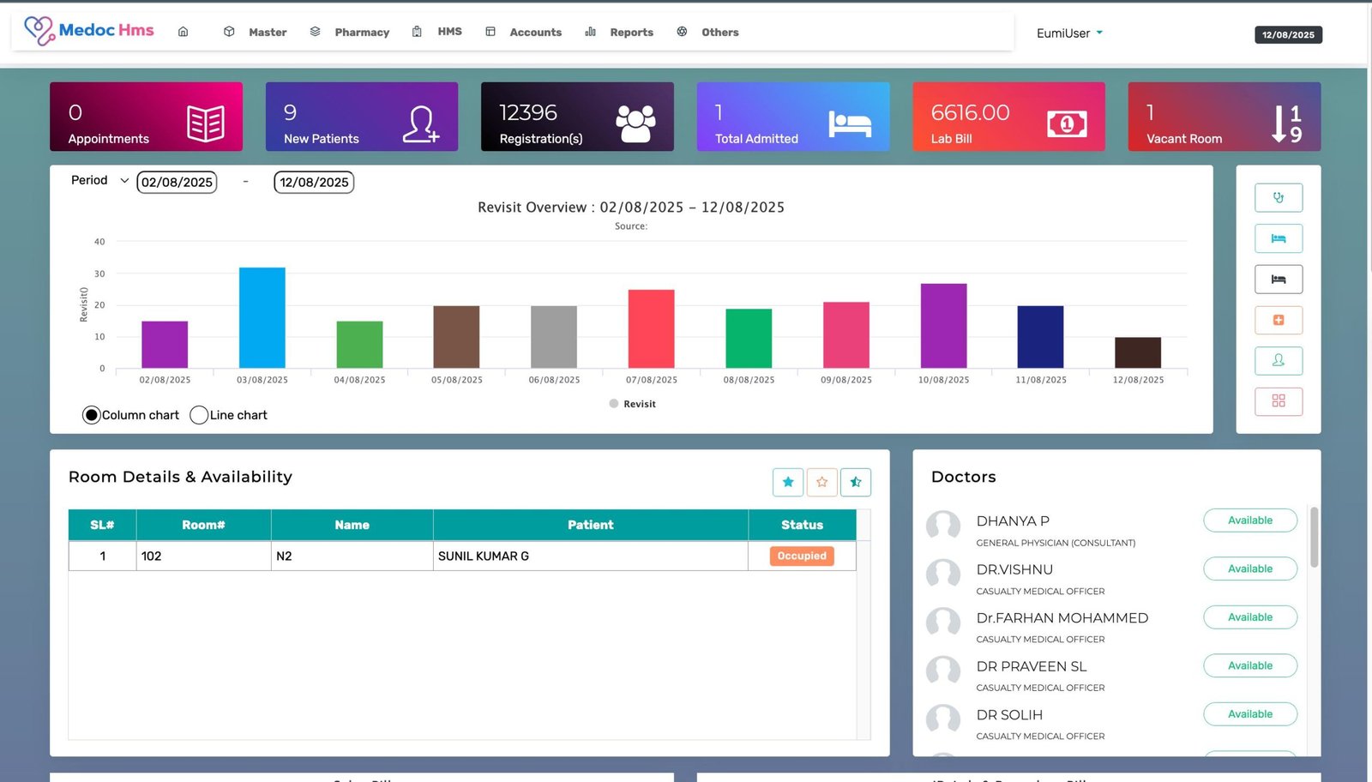Click the orange medical plus icon button
The width and height of the screenshot is (1372, 782).
pos(1278,320)
